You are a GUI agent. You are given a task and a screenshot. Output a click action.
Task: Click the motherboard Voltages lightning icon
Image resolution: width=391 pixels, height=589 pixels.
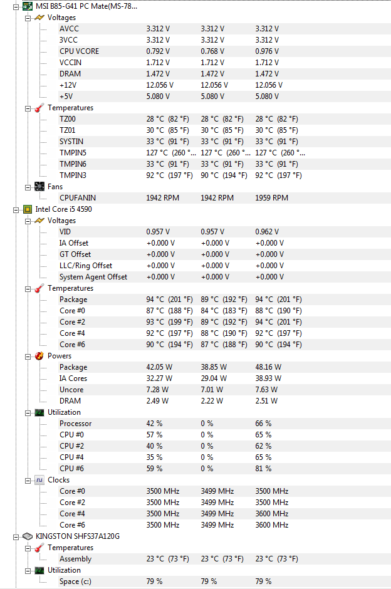click(39, 18)
